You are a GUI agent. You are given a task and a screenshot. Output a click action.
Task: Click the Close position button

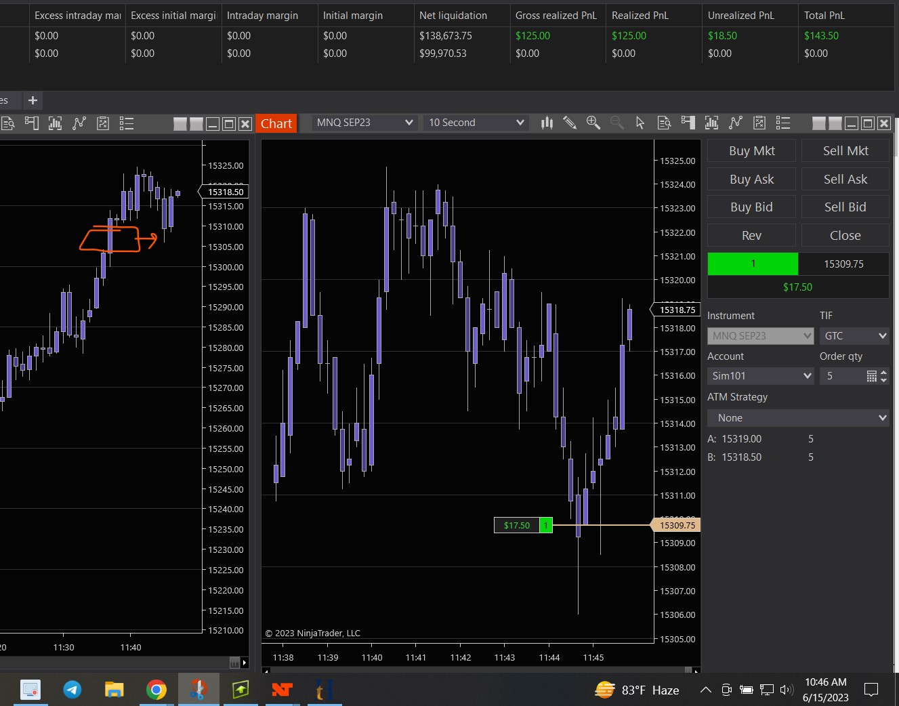click(x=845, y=236)
